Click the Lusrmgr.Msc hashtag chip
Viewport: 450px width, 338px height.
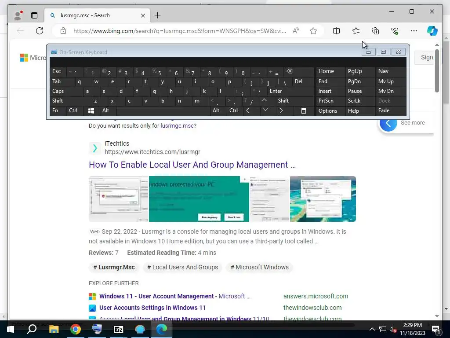(114, 267)
